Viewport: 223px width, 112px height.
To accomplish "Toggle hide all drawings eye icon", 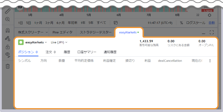I will [8, 55].
